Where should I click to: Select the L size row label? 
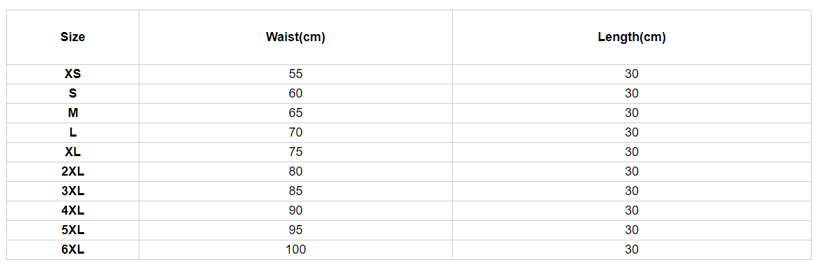[x=73, y=132]
